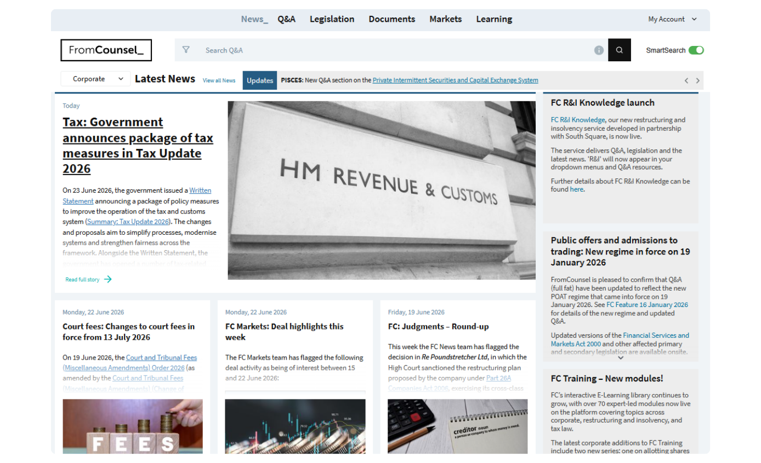Open the Learning tab
Screen dimensions: 761x463
coord(494,19)
